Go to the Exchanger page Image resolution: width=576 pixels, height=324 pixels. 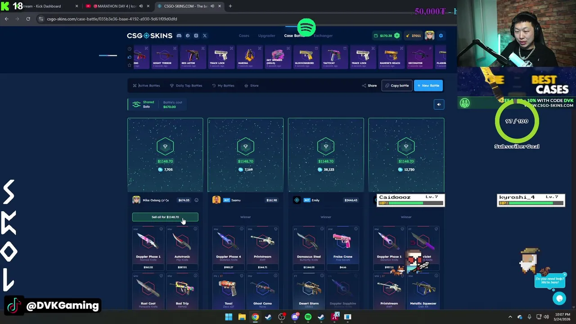[x=323, y=36]
